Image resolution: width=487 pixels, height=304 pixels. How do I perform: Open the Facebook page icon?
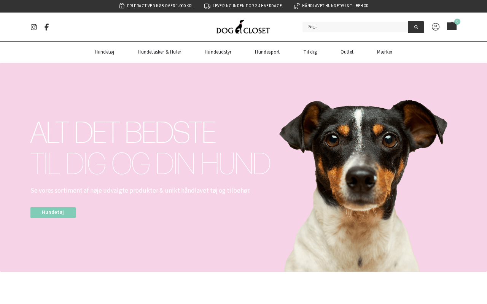[x=46, y=27]
